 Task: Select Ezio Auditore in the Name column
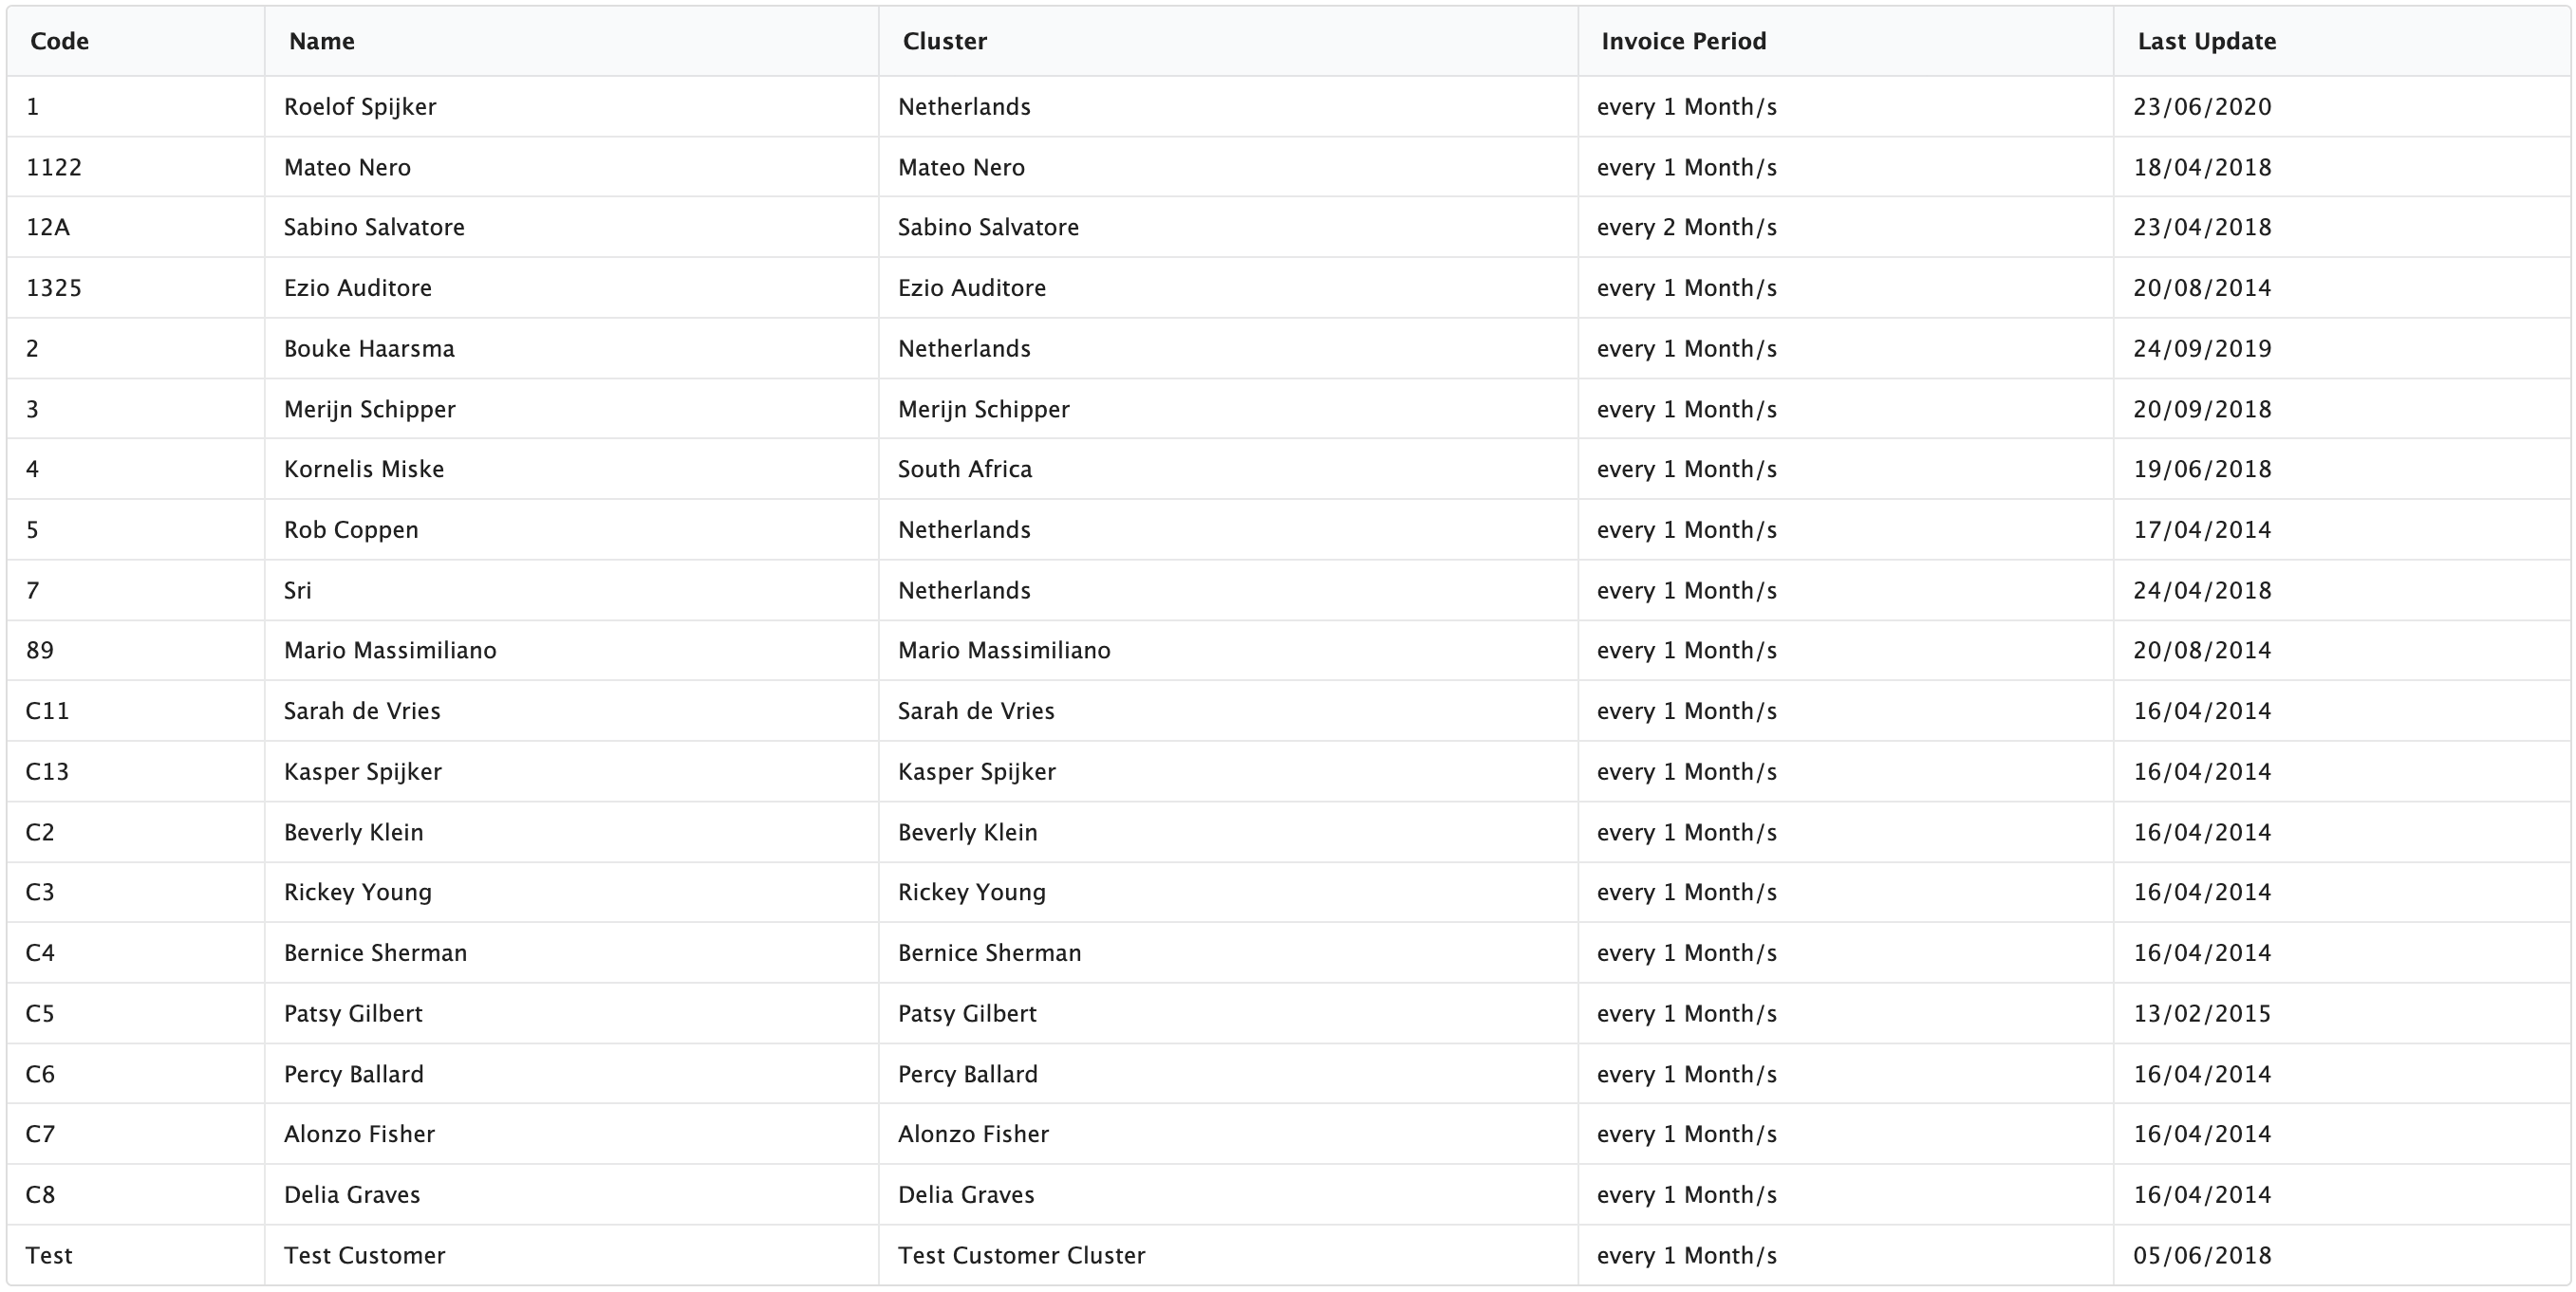pyautogui.click(x=358, y=287)
